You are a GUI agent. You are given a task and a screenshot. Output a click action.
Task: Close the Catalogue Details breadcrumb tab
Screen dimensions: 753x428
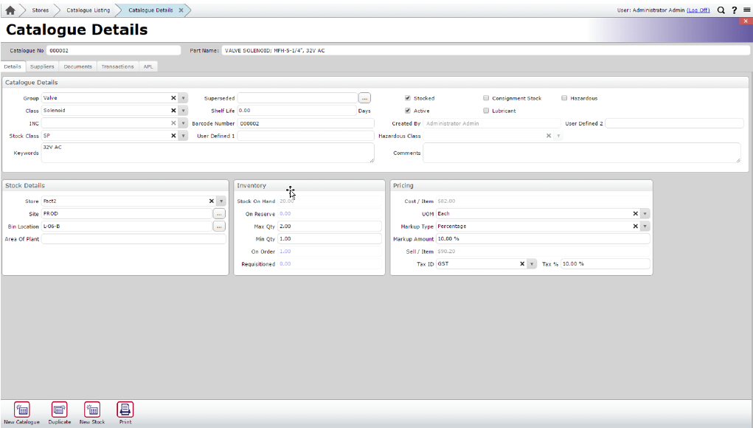(x=181, y=10)
